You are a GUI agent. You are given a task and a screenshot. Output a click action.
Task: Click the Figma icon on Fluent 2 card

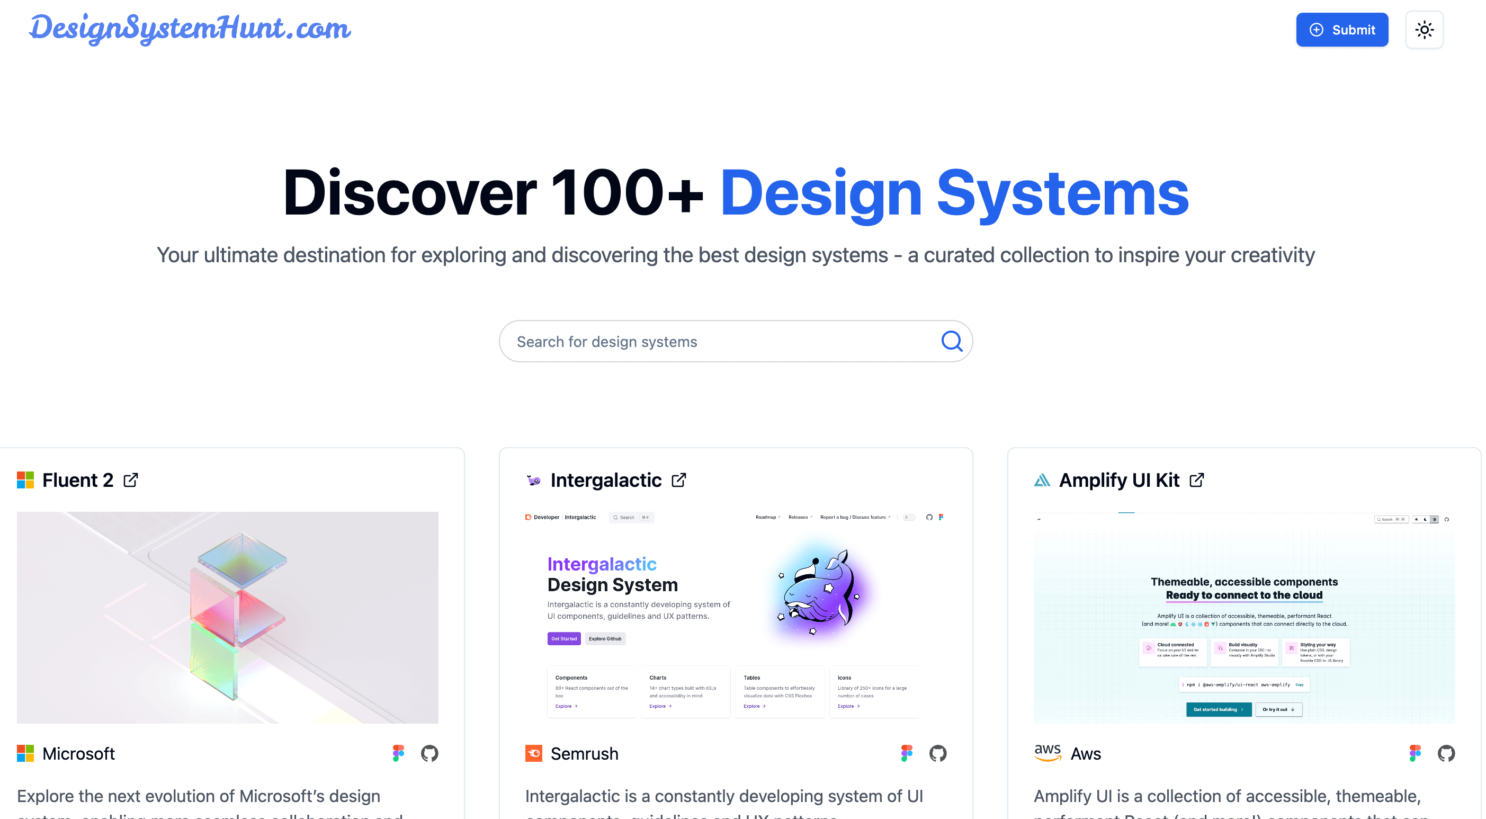click(x=398, y=752)
